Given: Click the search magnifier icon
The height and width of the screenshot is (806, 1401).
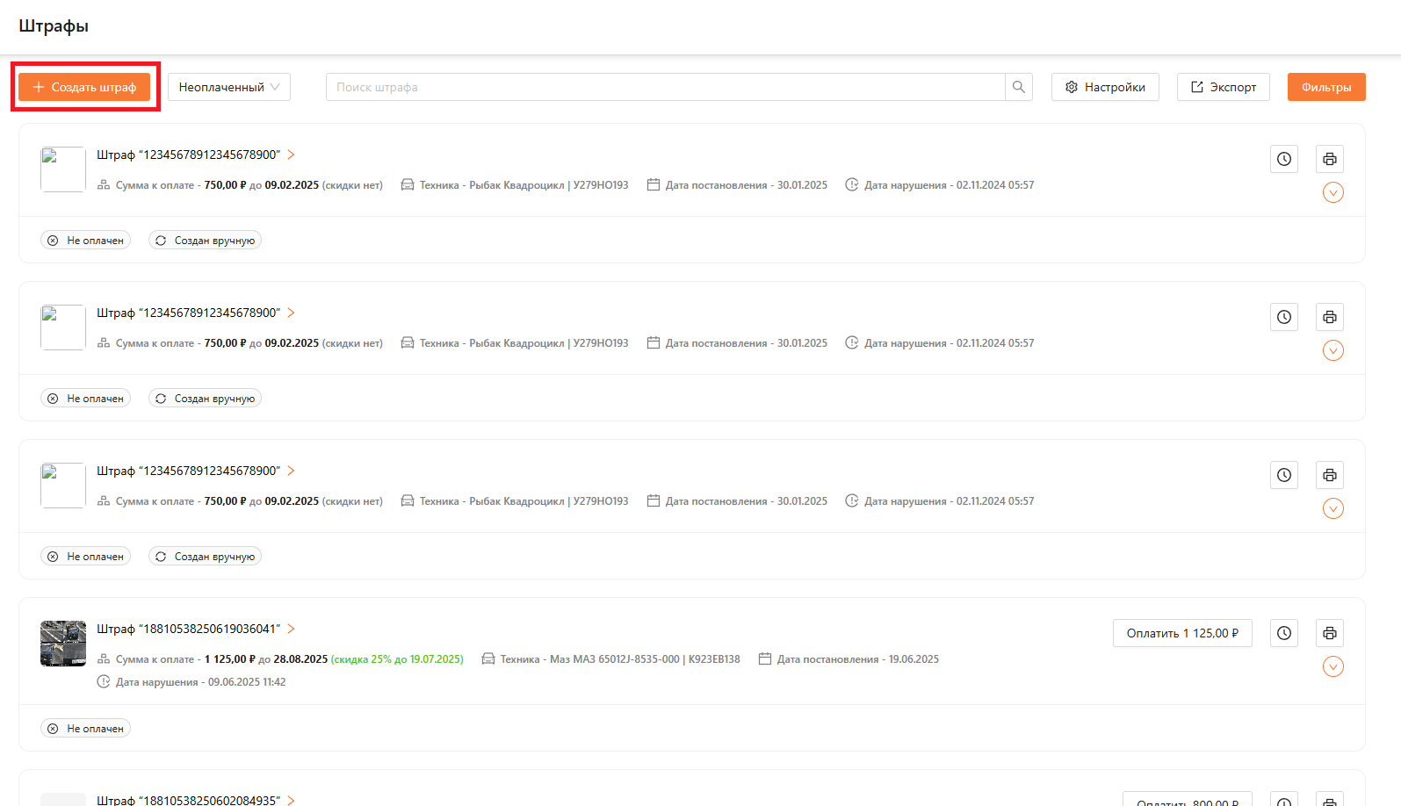Looking at the screenshot, I should click(x=1019, y=87).
